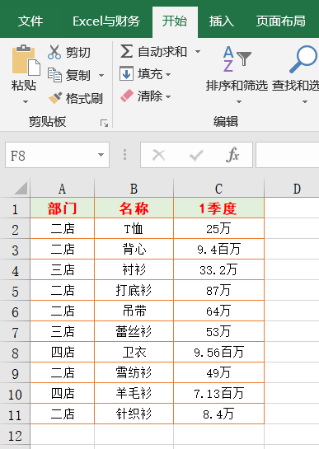The width and height of the screenshot is (319, 449).
Task: Select the cell containing 背心
Action: 134,249
